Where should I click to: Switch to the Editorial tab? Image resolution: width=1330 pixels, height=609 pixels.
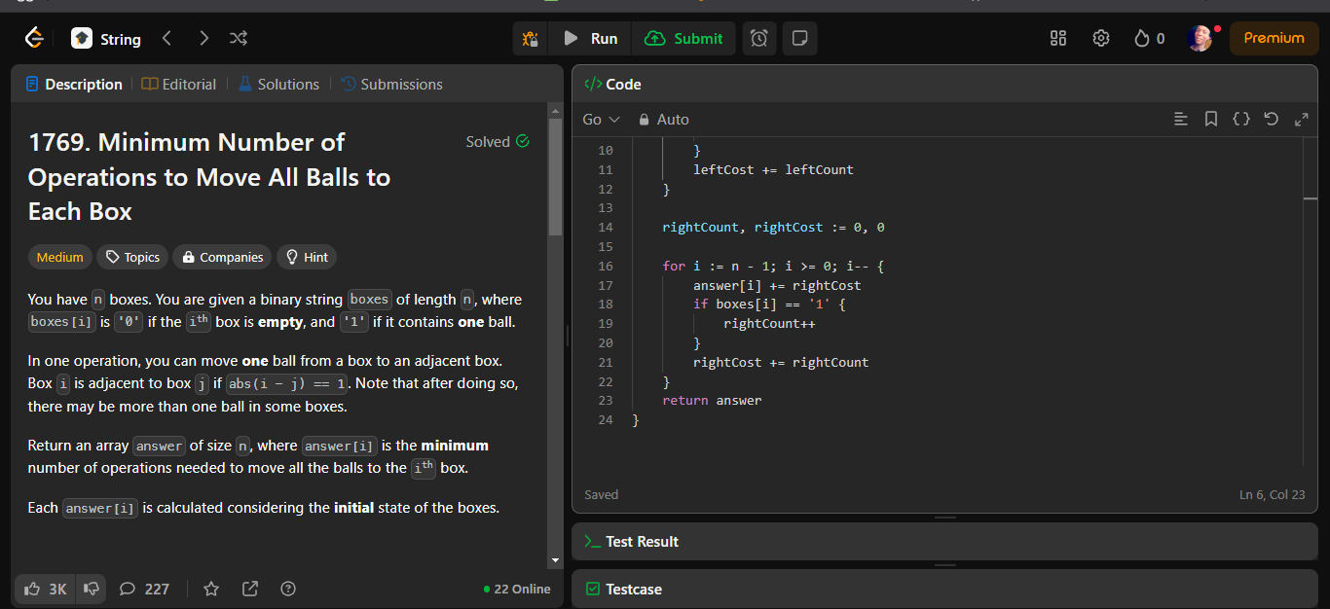tap(179, 85)
